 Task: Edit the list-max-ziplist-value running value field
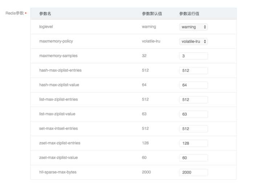tap(193, 114)
